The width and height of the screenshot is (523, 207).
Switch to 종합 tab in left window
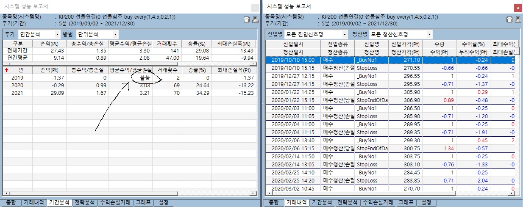coord(12,203)
